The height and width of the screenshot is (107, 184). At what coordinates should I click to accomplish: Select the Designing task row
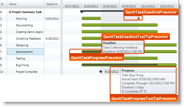pos(22,45)
